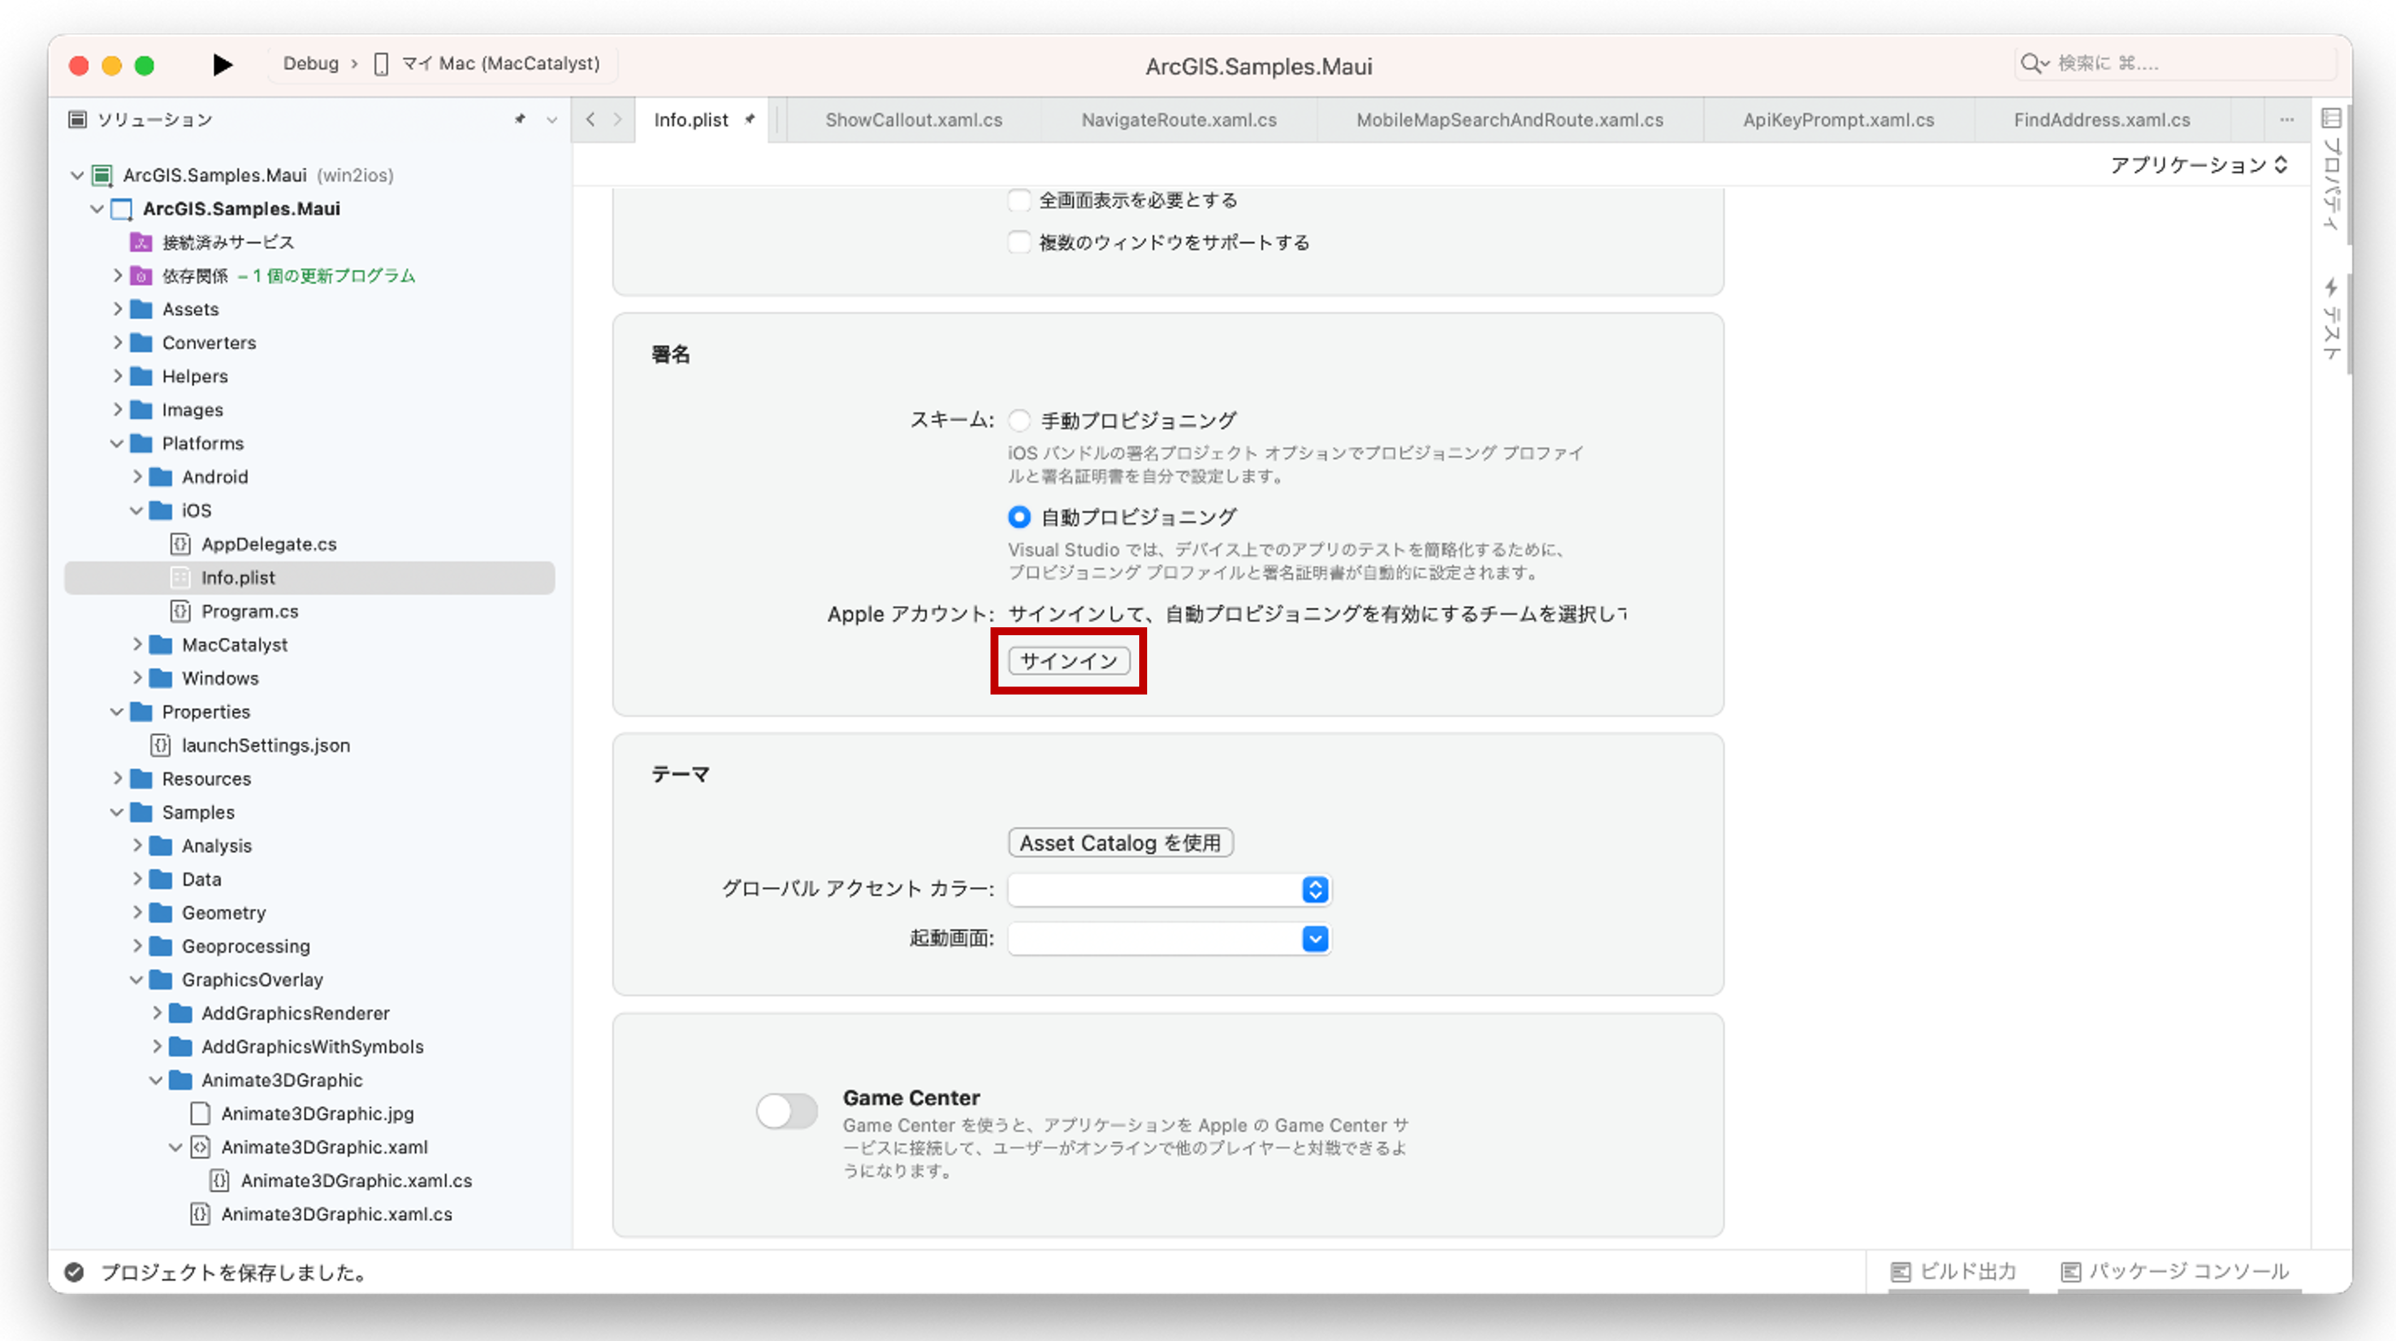The image size is (2396, 1341).
Task: Click the pin icon on Info.plist tab
Action: coord(750,119)
